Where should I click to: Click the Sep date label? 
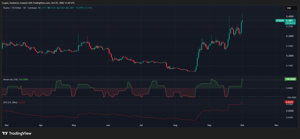pos(209,125)
